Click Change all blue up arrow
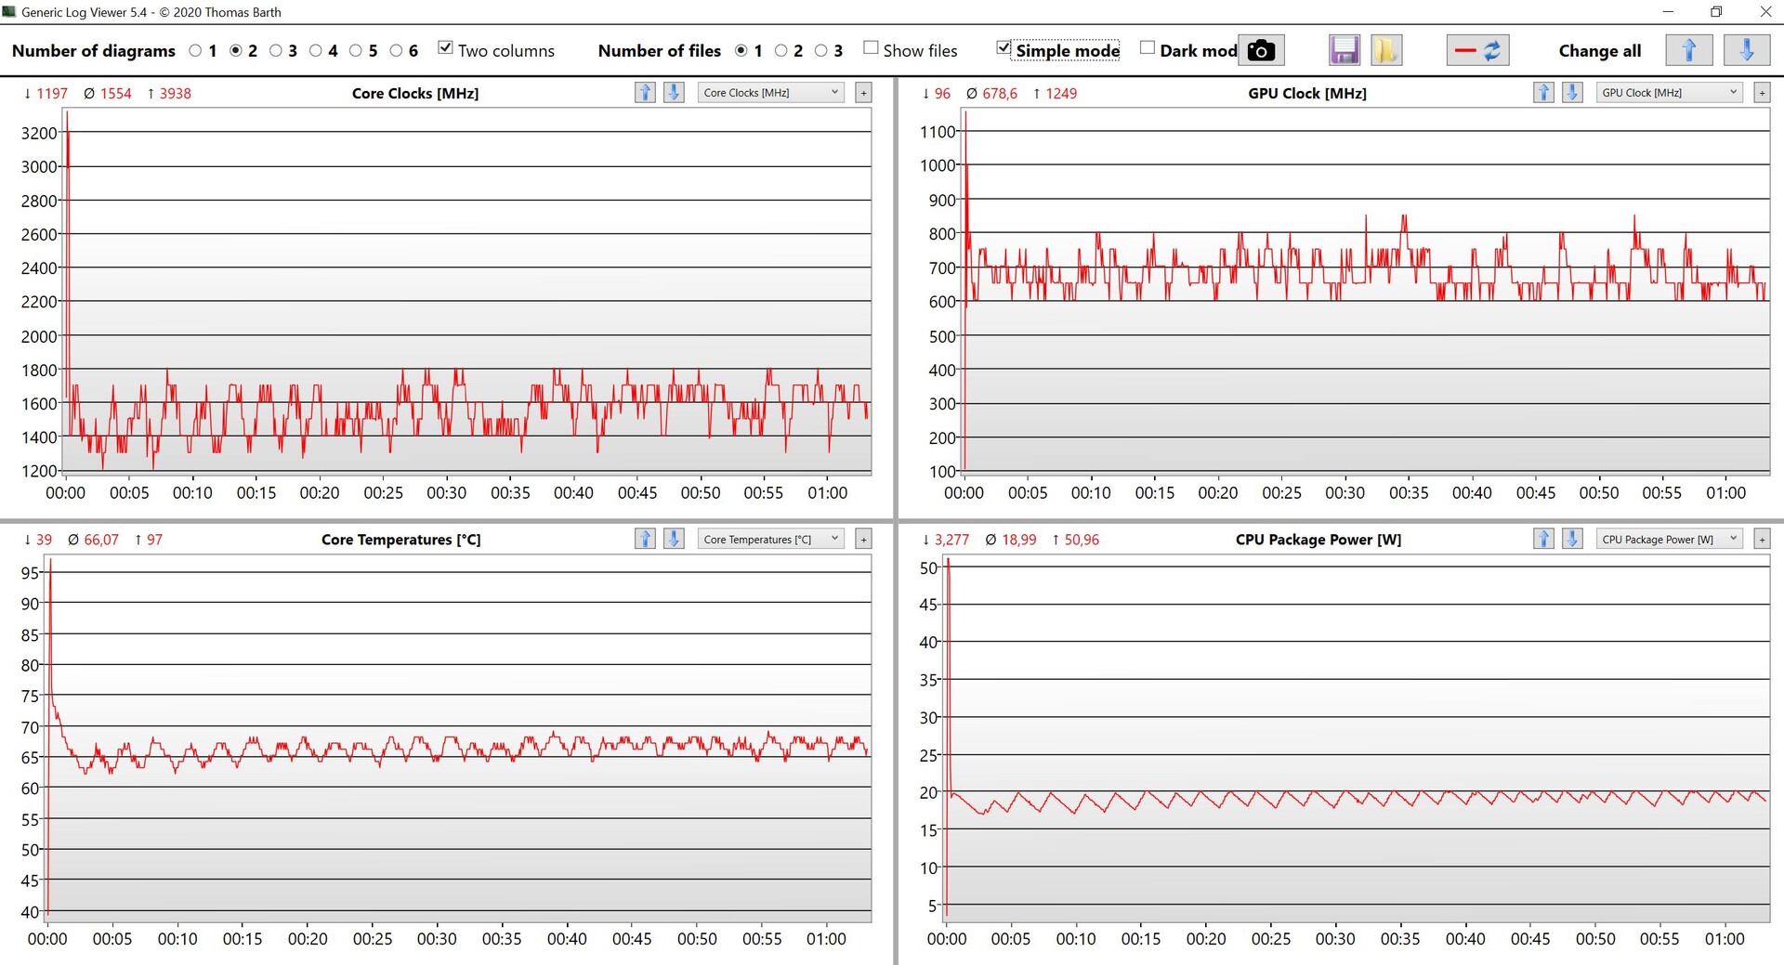 click(1688, 50)
